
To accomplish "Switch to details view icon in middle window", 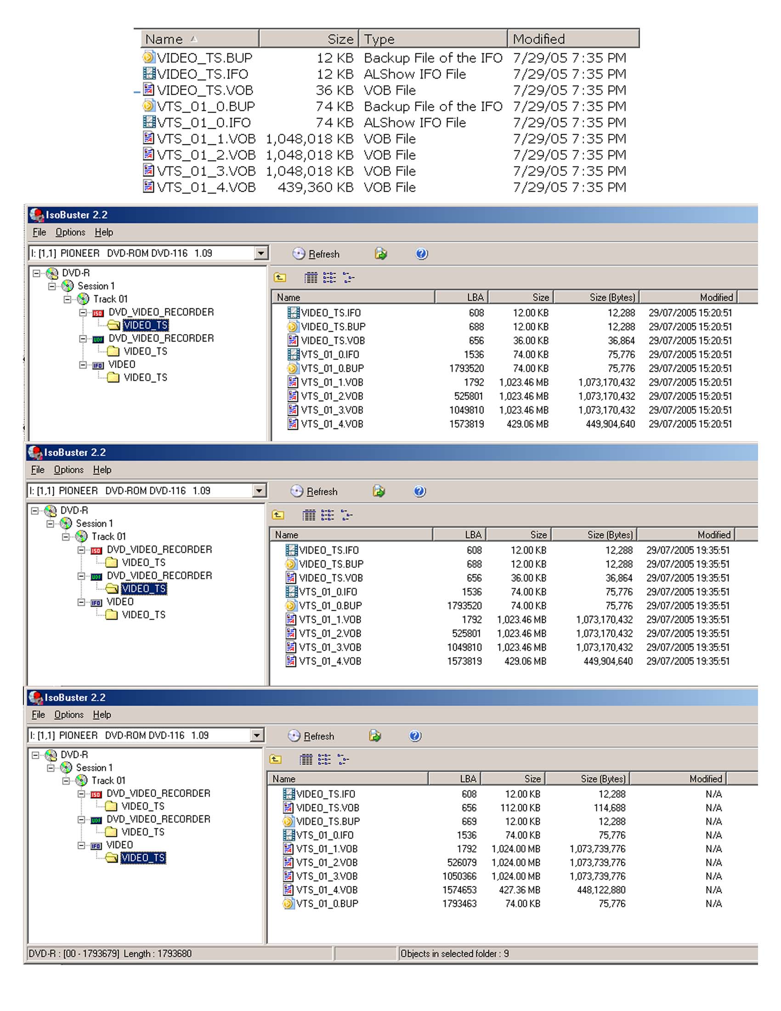I will click(x=309, y=515).
